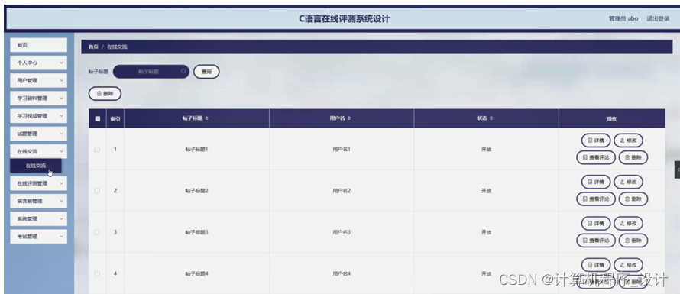Expand the 系统管理 sidebar menu
The height and width of the screenshot is (294, 680).
tap(39, 219)
